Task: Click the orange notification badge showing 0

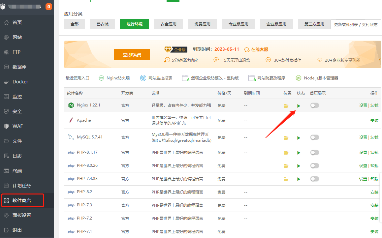Action: 49,7
